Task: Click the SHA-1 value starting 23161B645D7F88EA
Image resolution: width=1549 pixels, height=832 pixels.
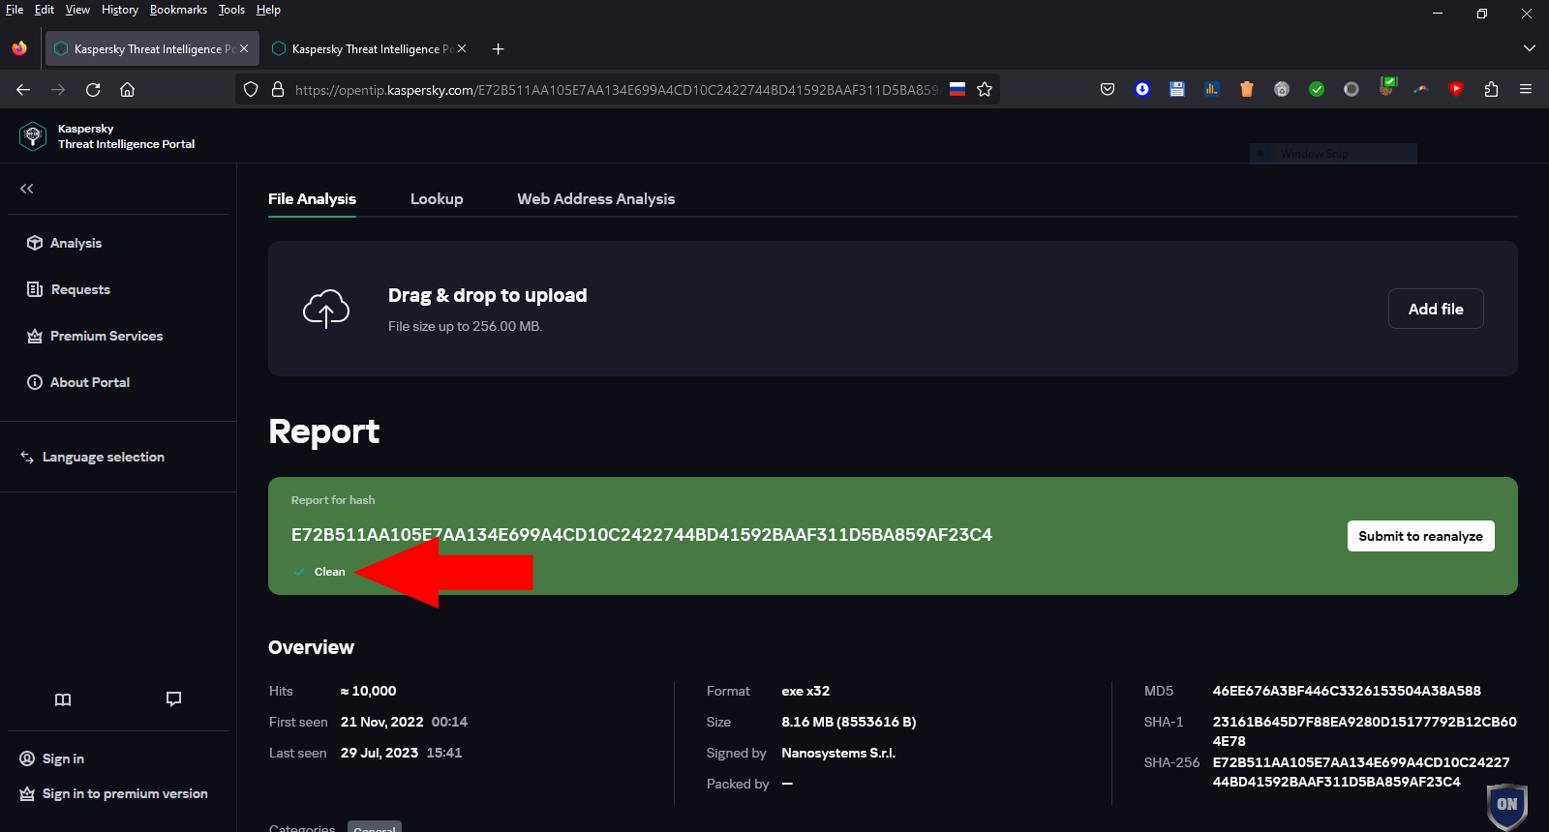Action: point(1365,731)
